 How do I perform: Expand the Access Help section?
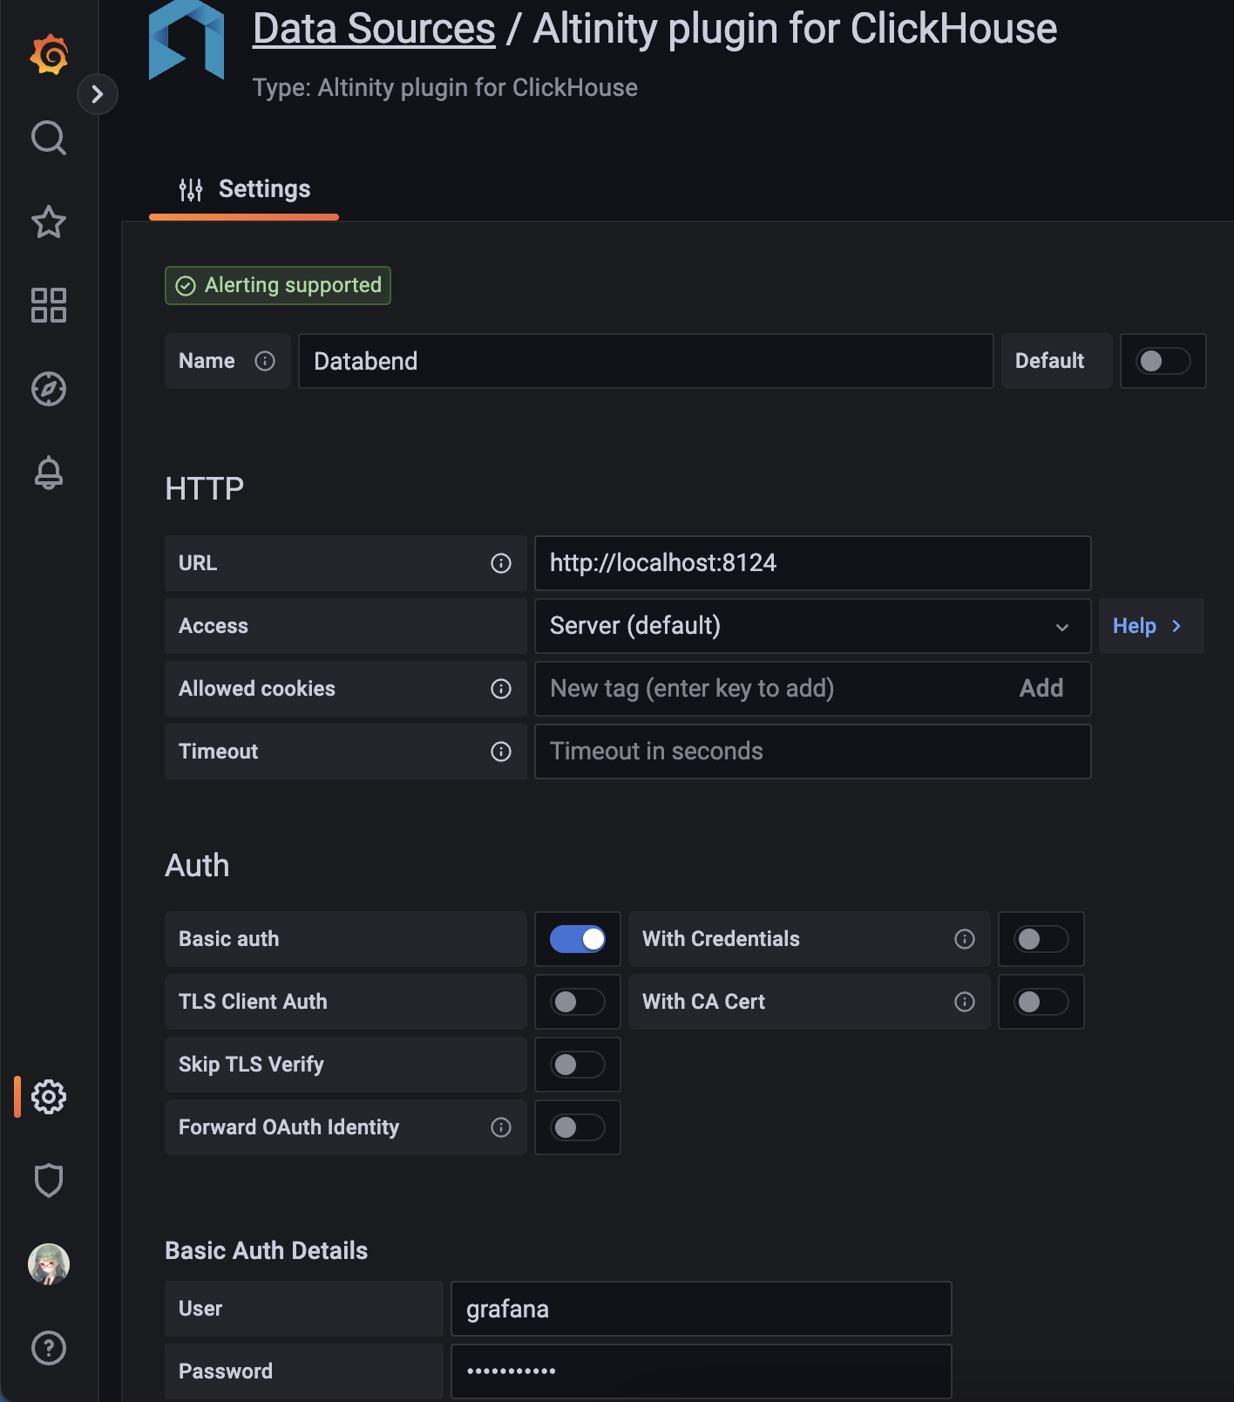(1149, 626)
